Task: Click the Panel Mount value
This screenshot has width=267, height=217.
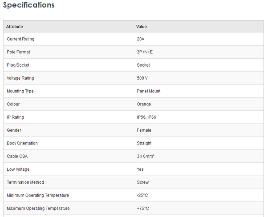Action: [x=149, y=91]
